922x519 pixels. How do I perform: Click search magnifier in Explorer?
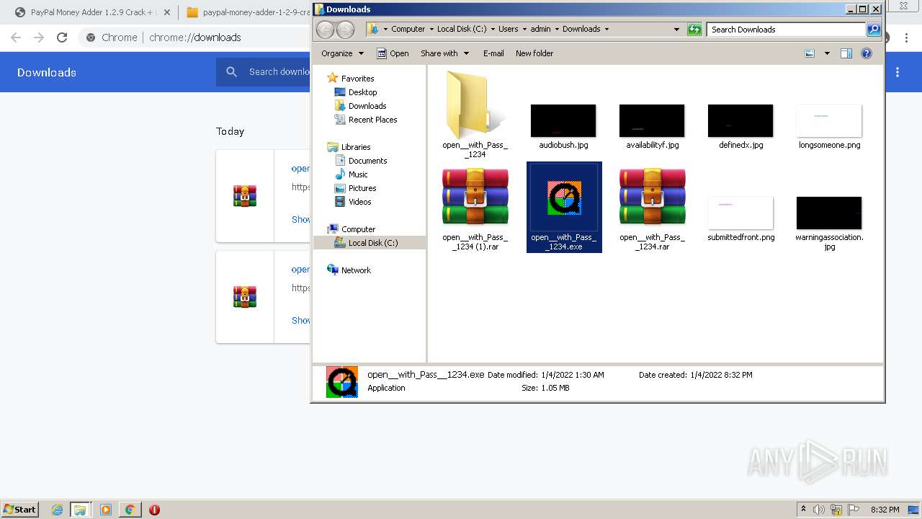click(x=874, y=30)
